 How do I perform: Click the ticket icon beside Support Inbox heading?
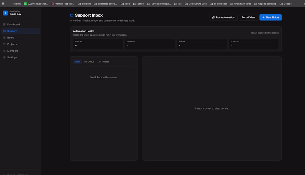point(72,15)
